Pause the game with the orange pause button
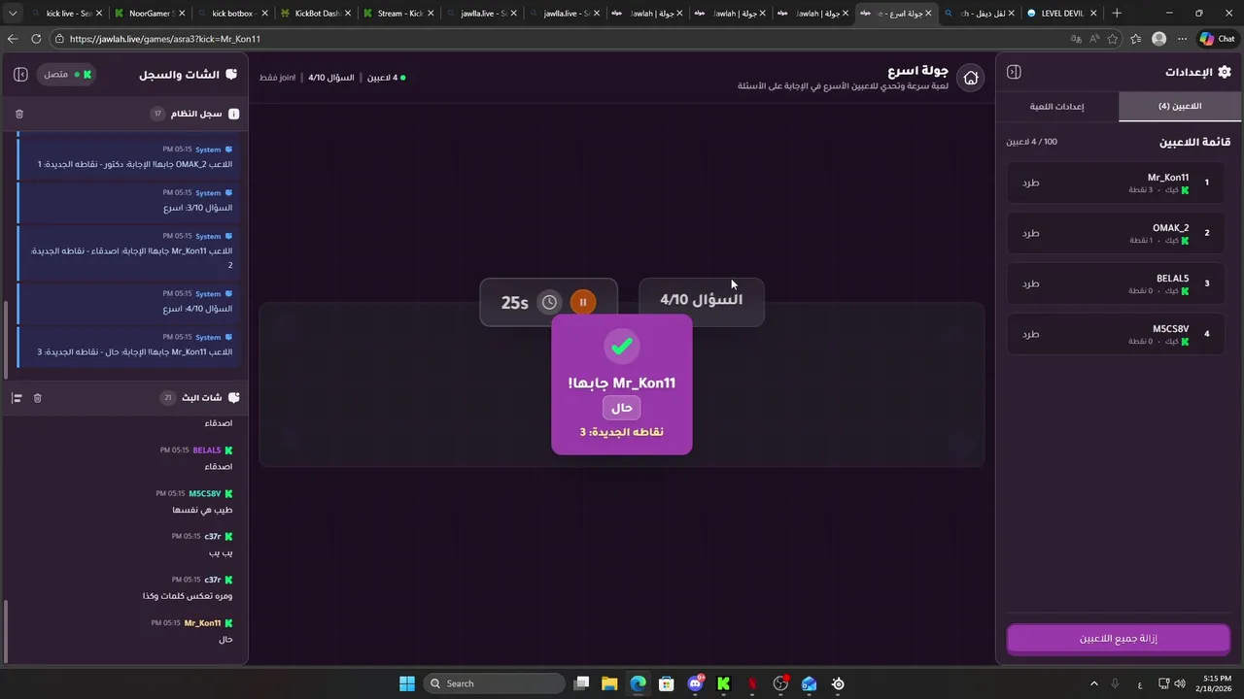This screenshot has width=1244, height=699. point(582,302)
